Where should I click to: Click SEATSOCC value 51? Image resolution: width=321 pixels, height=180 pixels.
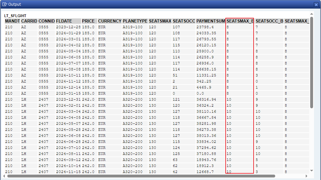pos(175,75)
